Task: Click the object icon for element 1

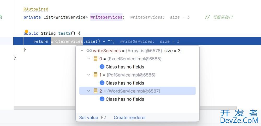Action: pyautogui.click(x=96, y=75)
